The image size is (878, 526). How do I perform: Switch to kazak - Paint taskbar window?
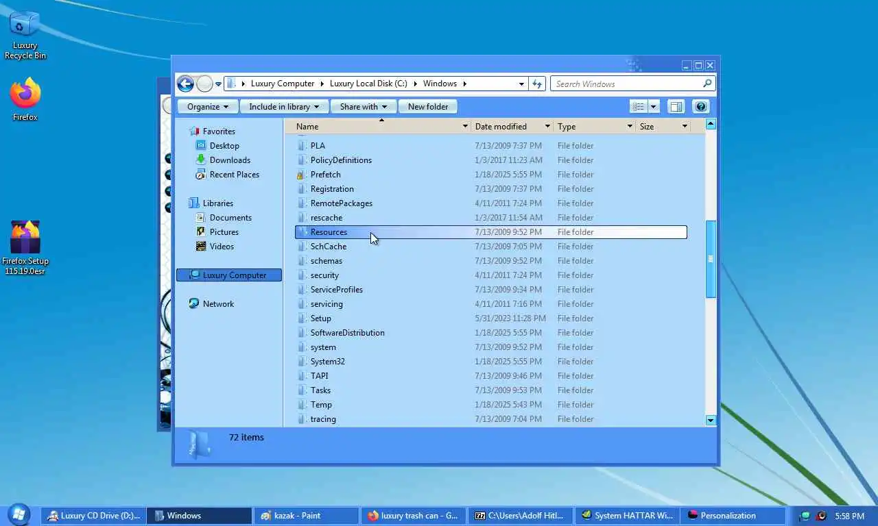[x=306, y=516]
